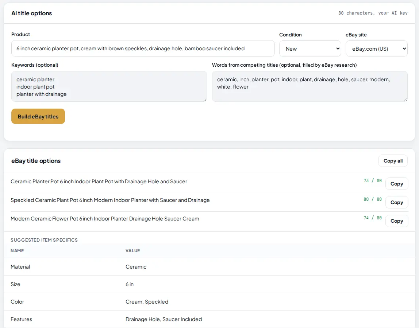Click the 'Size' item specific name
This screenshot has height=328, width=419.
tap(15, 284)
